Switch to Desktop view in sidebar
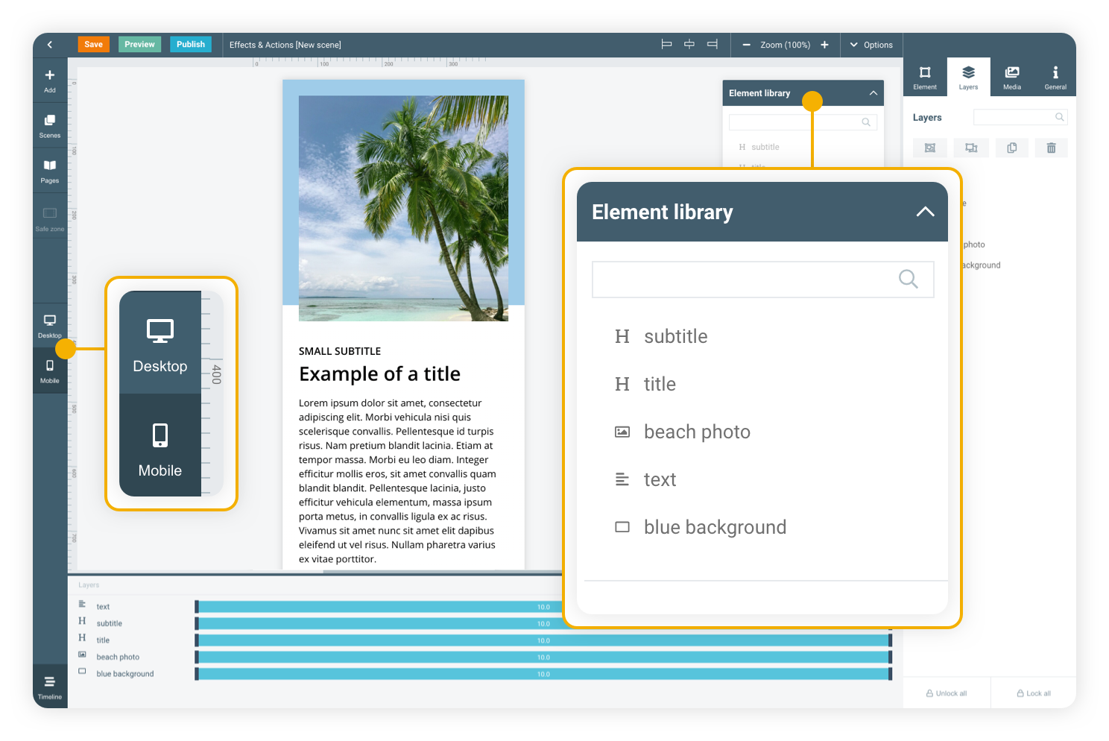Viewport: 1109px width, 741px height. pyautogui.click(x=49, y=325)
